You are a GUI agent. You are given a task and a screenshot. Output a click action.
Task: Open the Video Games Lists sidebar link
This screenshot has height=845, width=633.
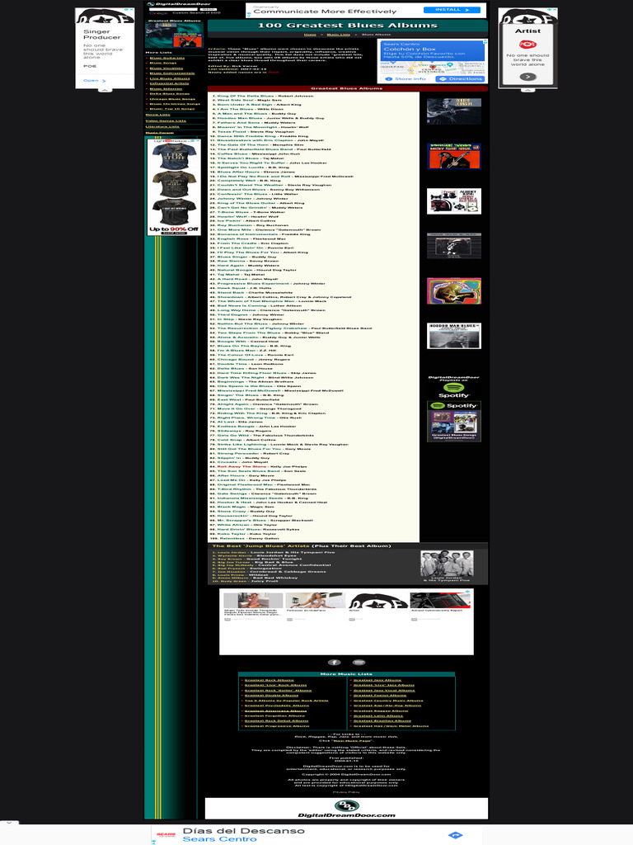[165, 120]
